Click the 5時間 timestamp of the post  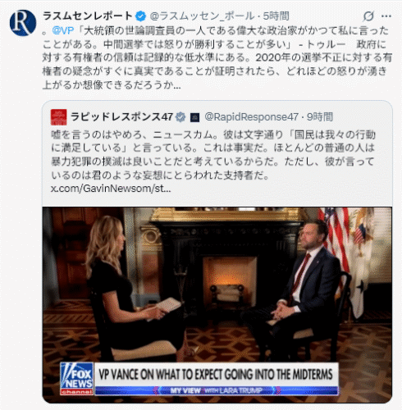[276, 16]
